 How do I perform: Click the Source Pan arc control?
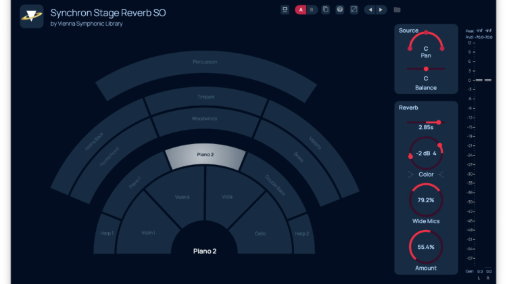(426, 41)
